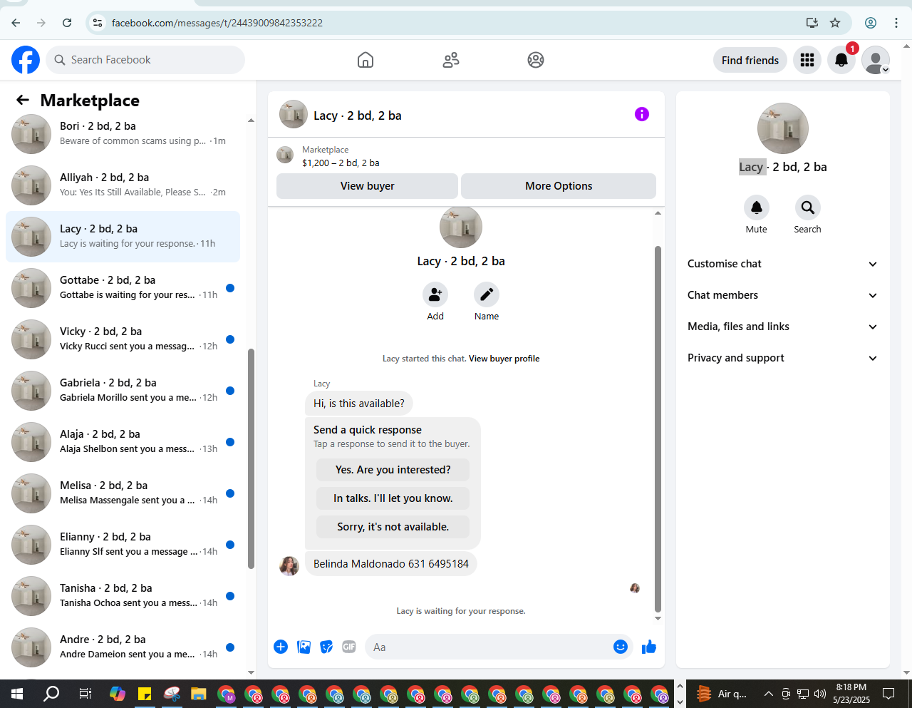The height and width of the screenshot is (708, 912).
Task: Open File Explorer from taskbar
Action: (198, 693)
